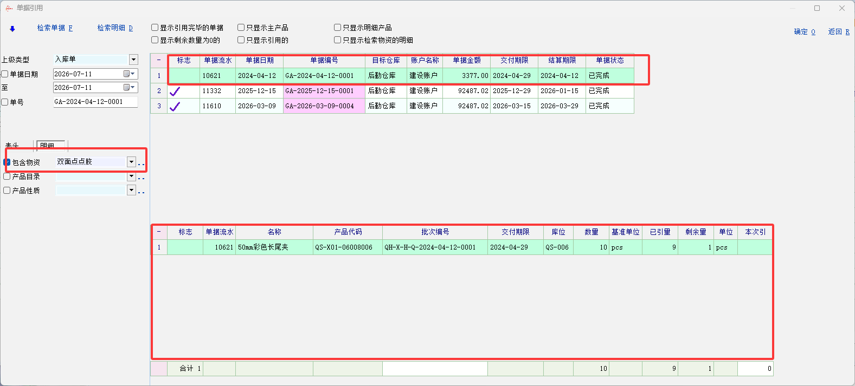Click the app icon in title bar

(x=9, y=8)
